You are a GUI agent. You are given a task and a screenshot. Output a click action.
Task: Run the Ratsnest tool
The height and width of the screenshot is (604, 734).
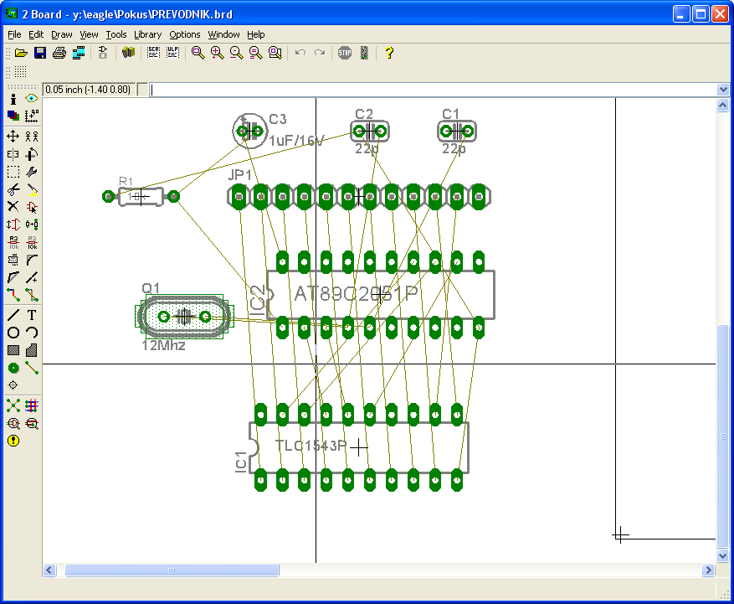pos(13,405)
